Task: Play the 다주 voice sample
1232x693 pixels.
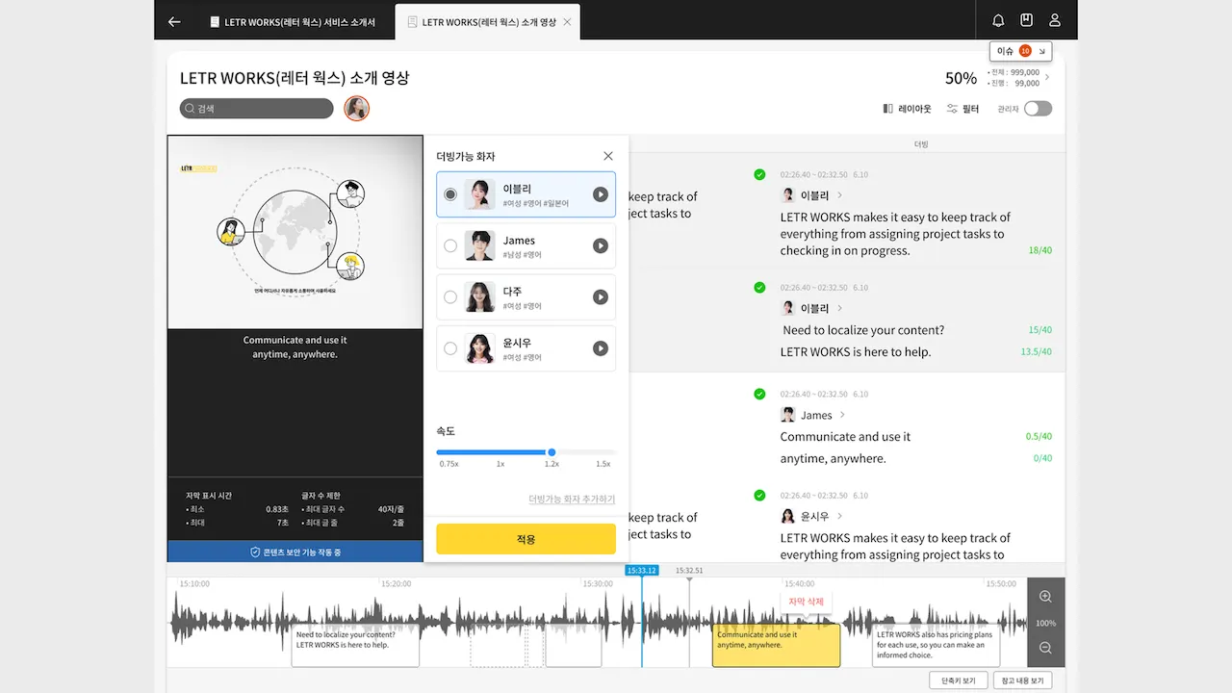Action: tap(601, 297)
